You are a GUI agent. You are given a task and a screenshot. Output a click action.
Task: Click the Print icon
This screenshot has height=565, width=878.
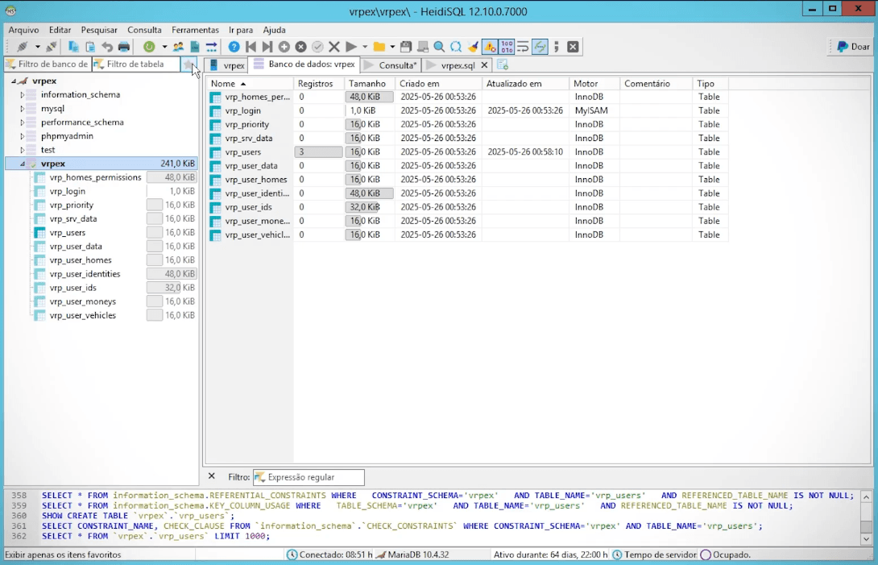click(x=124, y=47)
